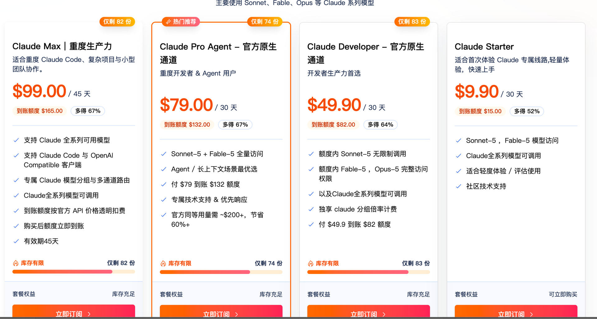Open 套餐权益 in the Claude Max card

tap(24, 294)
